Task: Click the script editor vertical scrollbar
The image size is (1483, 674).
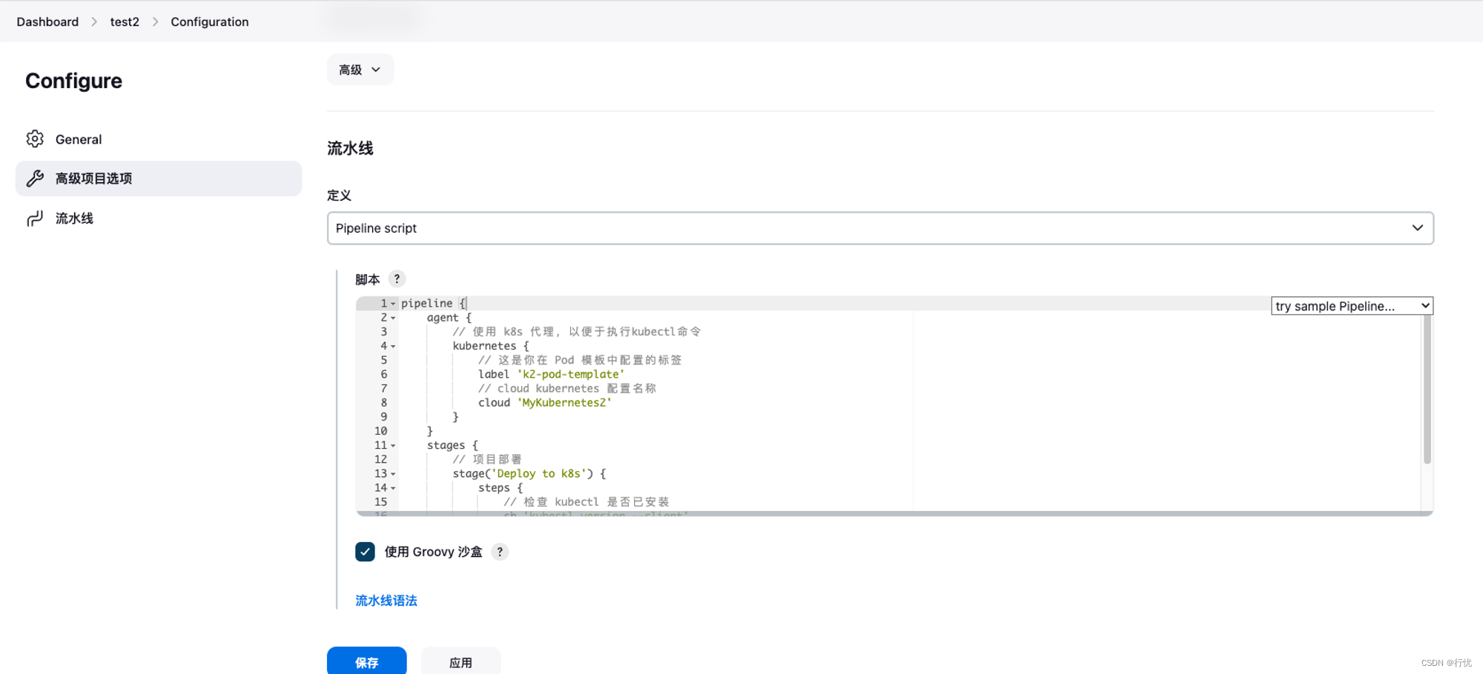Action: point(1427,389)
